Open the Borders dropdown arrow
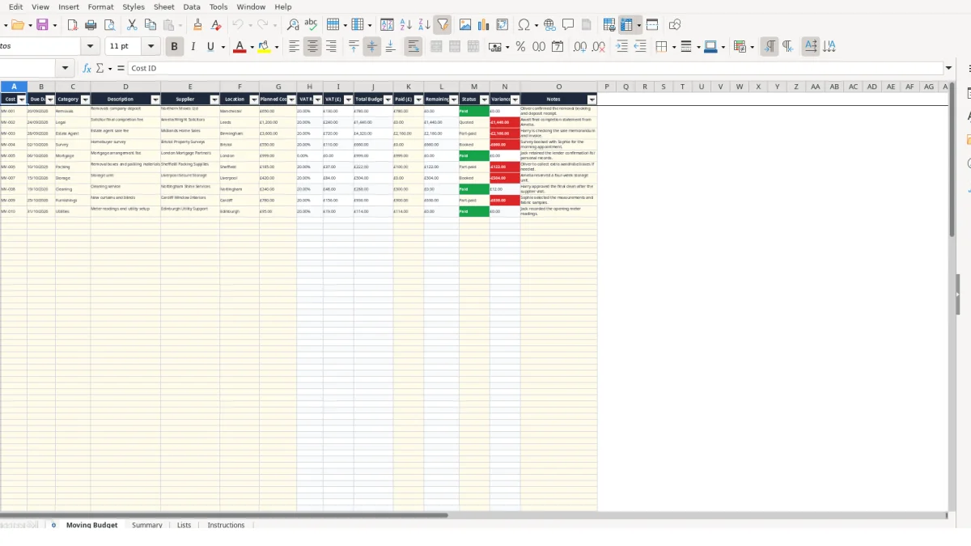This screenshot has height=546, width=971. point(673,47)
